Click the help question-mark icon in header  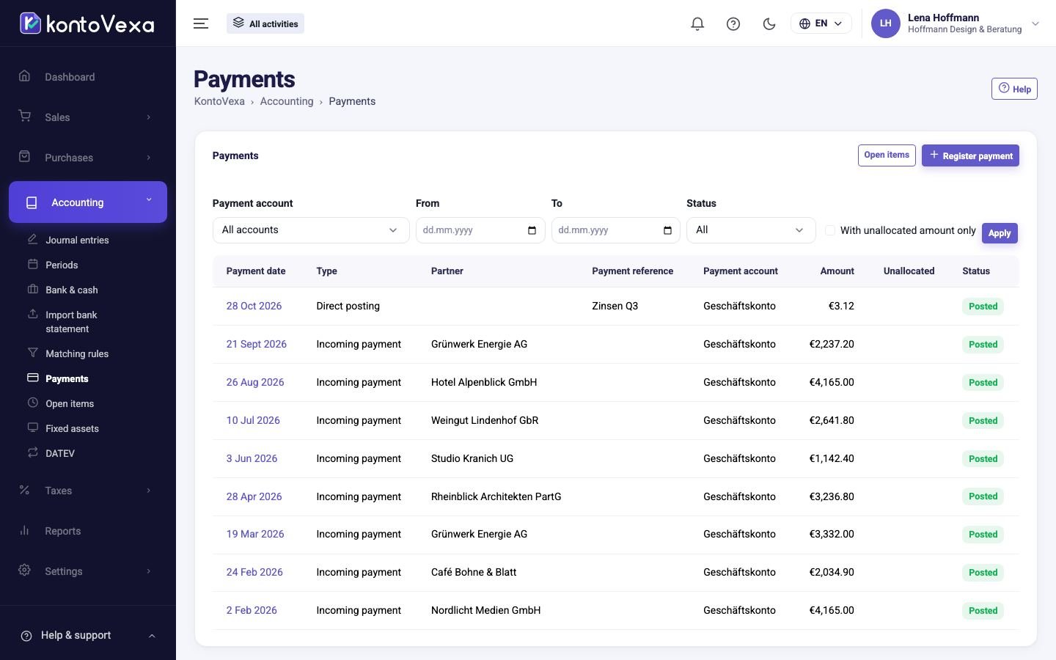tap(733, 23)
